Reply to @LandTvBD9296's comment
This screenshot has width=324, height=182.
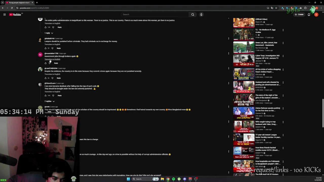[x=59, y=78]
